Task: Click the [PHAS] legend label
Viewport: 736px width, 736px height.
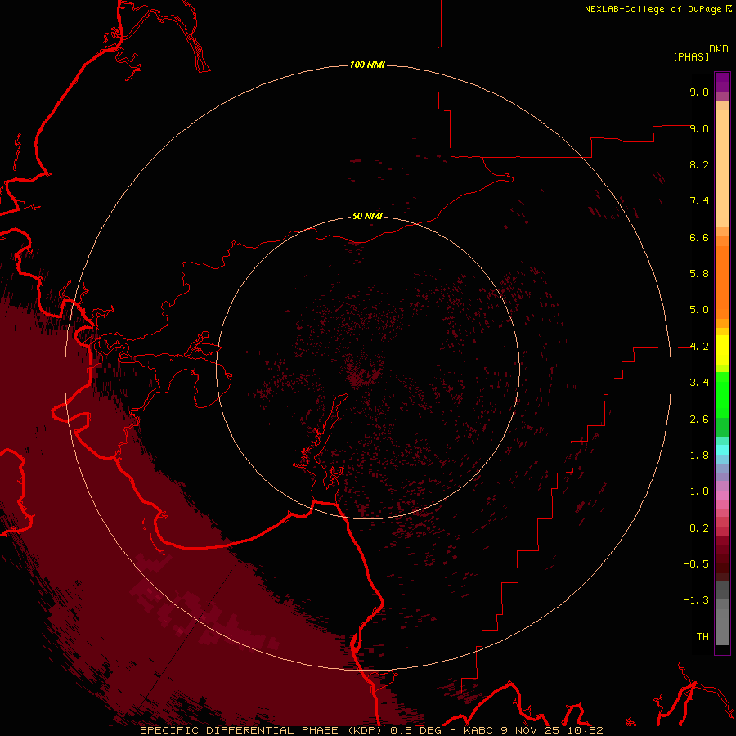Action: point(691,56)
